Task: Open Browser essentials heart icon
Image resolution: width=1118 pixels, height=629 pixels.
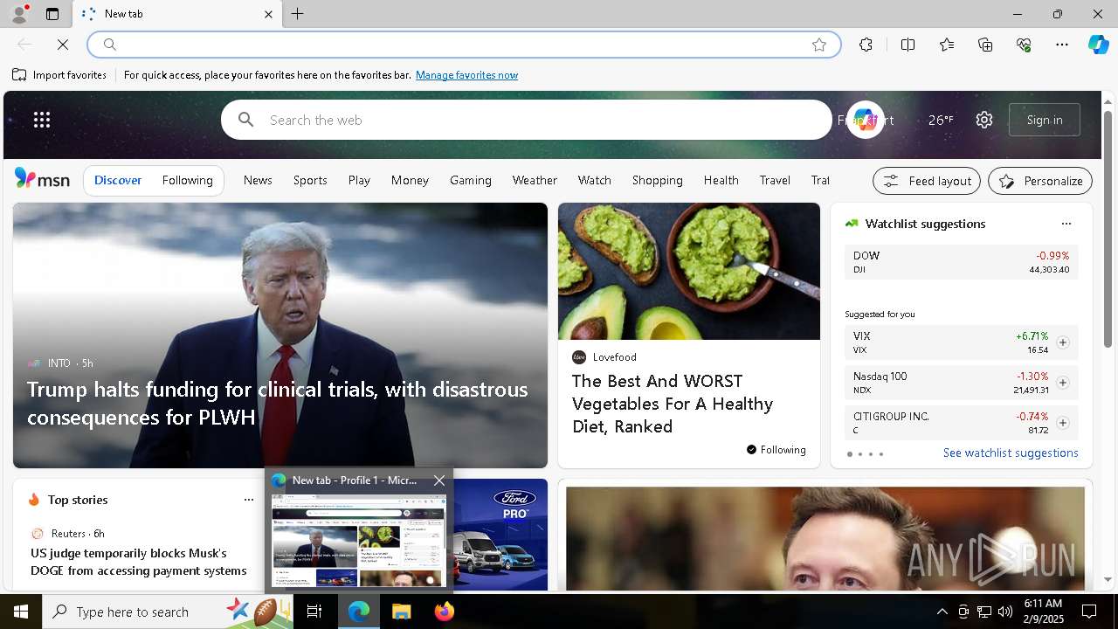Action: pos(1024,45)
